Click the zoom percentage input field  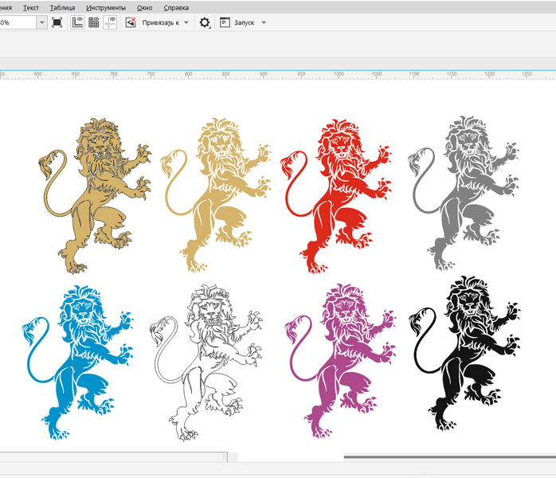click(x=16, y=23)
